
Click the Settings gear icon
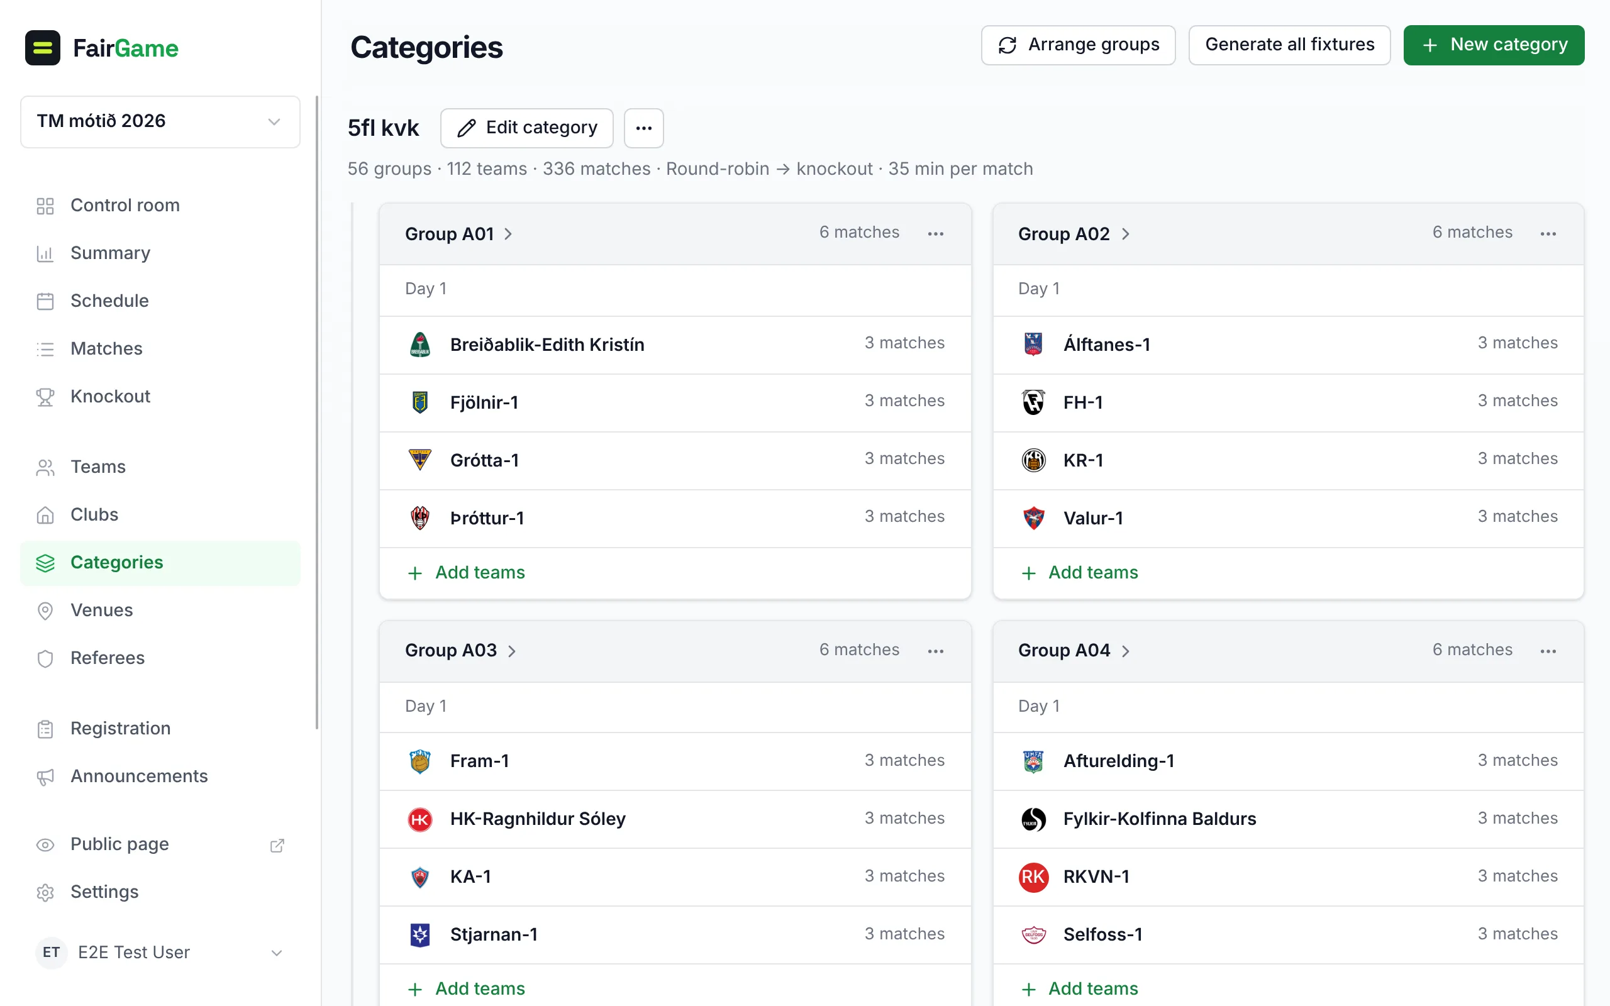pyautogui.click(x=45, y=893)
